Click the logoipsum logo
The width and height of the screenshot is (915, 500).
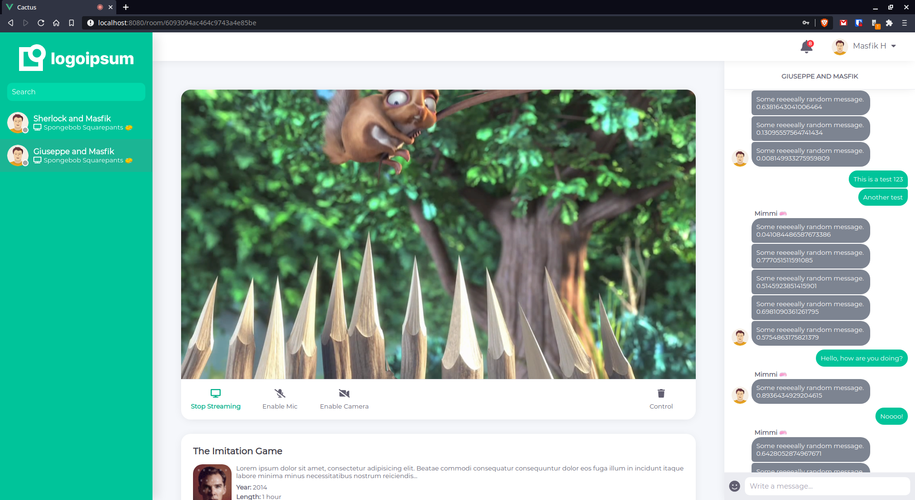point(76,58)
